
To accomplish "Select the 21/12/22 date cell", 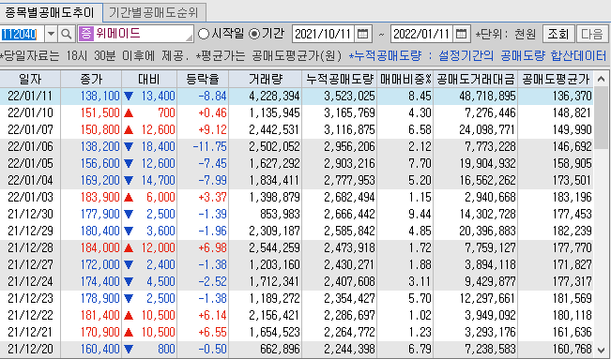I will point(30,315).
